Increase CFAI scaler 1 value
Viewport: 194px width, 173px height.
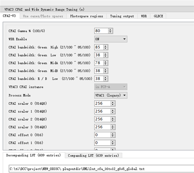[x=113, y=110]
